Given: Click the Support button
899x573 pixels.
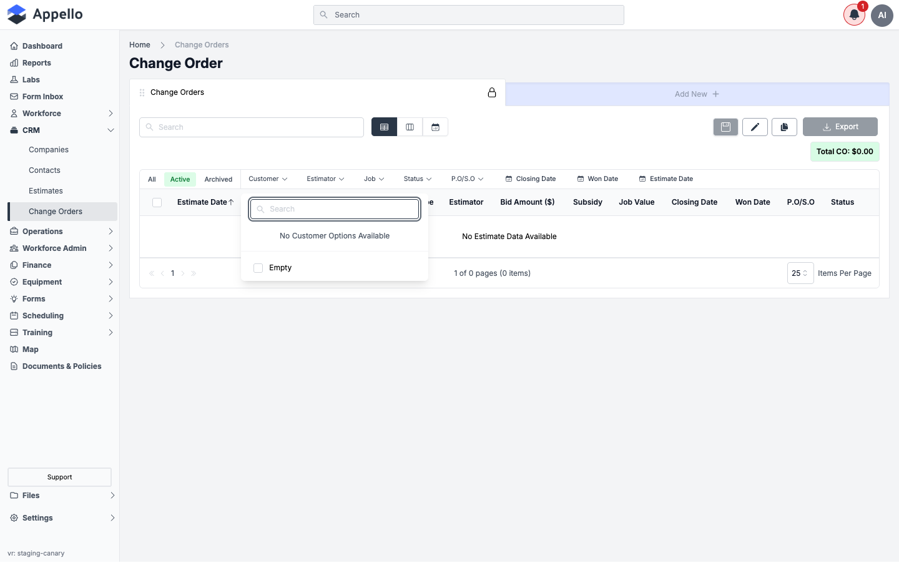Looking at the screenshot, I should pos(60,477).
